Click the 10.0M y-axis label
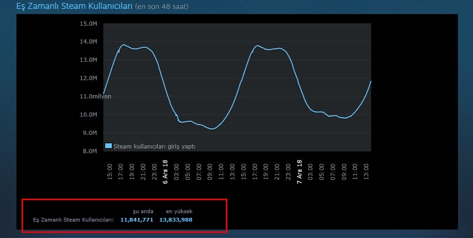The width and height of the screenshot is (473, 238). click(88, 115)
